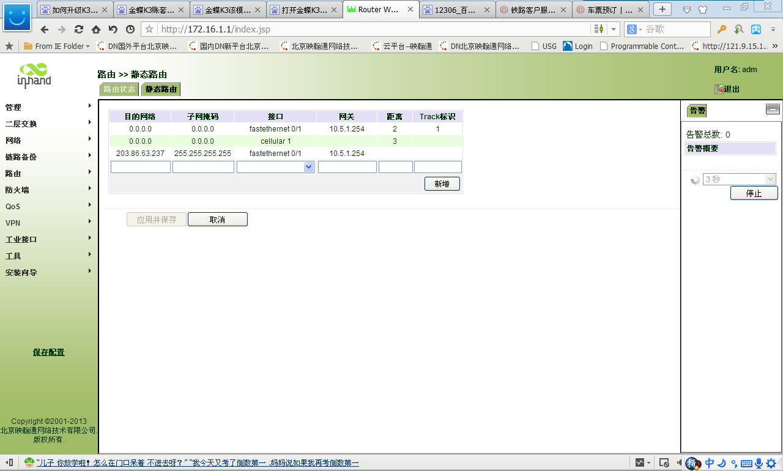Bookmark this page with star icon
Viewport: 783px width, 471px height.
[x=149, y=29]
